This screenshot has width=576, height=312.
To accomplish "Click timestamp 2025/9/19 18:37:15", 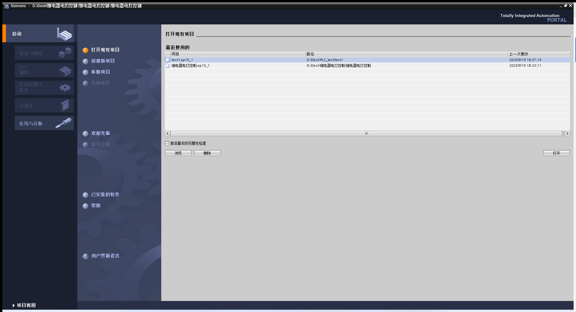I will (525, 60).
